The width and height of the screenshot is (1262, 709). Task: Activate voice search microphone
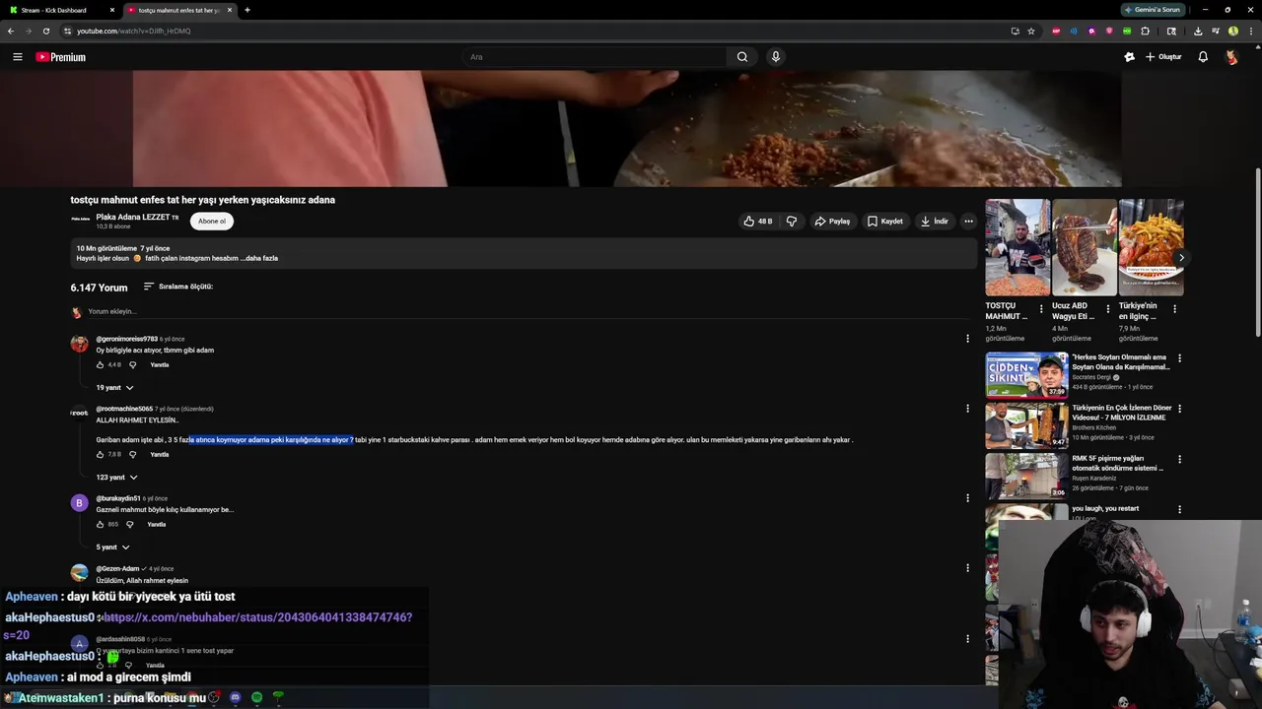[x=776, y=57]
